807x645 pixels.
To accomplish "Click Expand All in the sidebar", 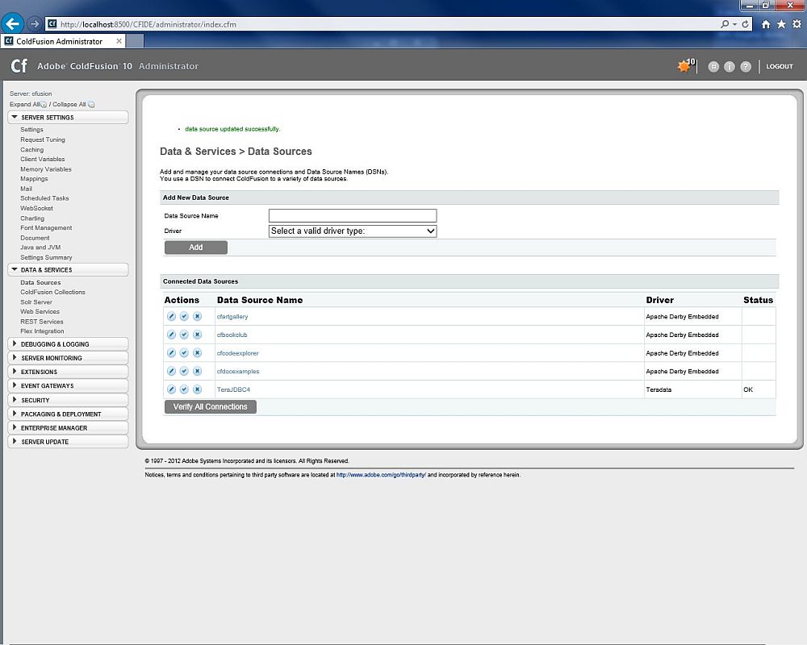I will point(27,105).
